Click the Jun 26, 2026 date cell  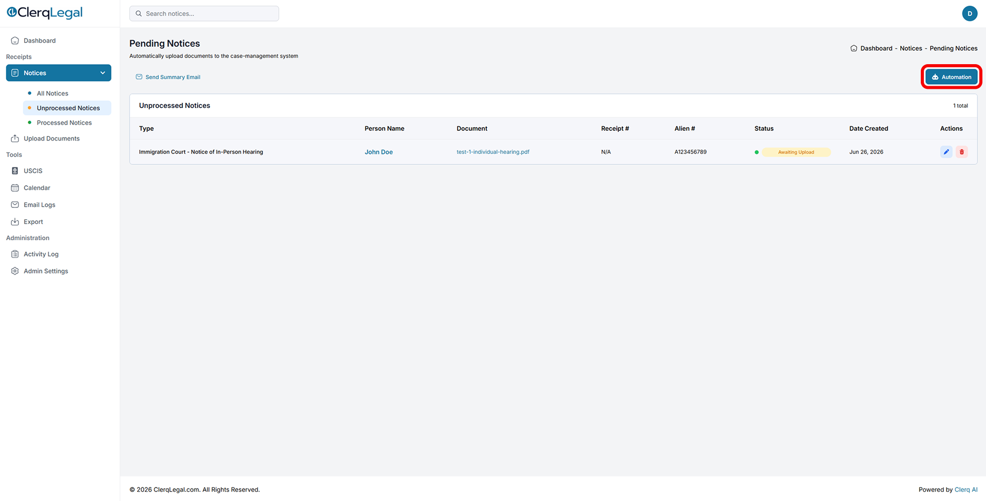pos(866,152)
